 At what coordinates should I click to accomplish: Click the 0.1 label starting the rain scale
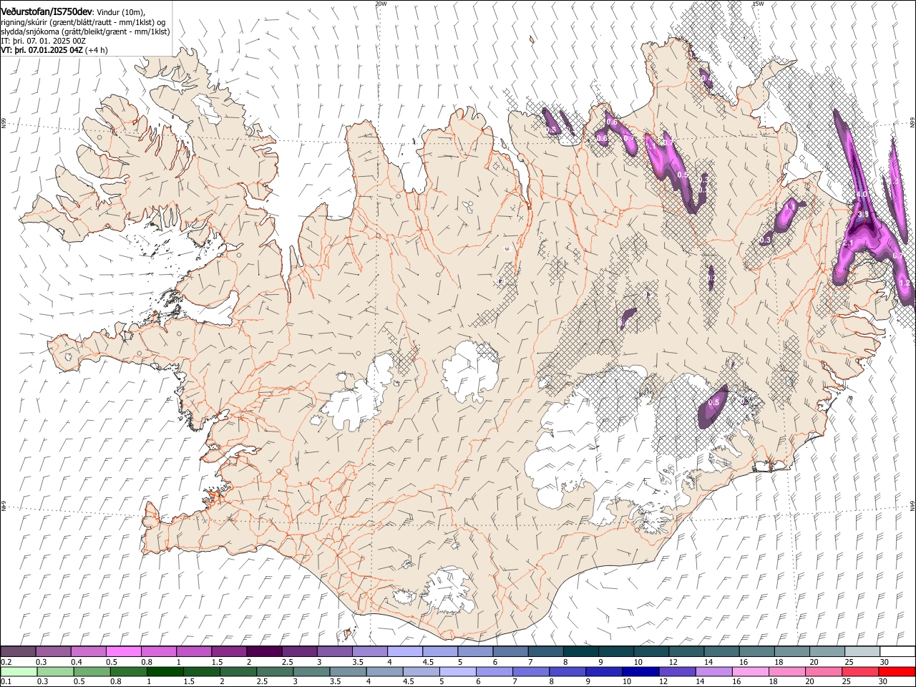tap(6, 681)
